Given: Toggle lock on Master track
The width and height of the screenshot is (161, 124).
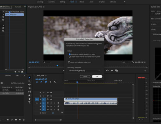Looking at the screenshot, I should [40, 113].
